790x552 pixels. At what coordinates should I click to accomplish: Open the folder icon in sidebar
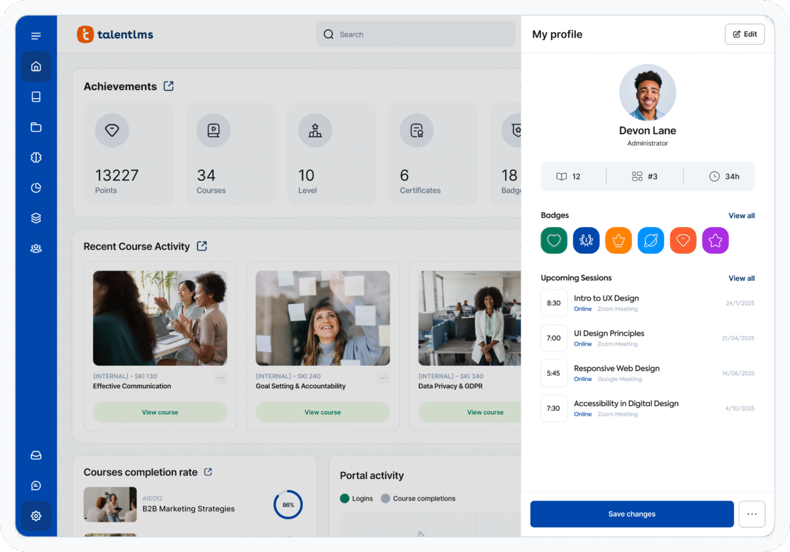click(36, 127)
